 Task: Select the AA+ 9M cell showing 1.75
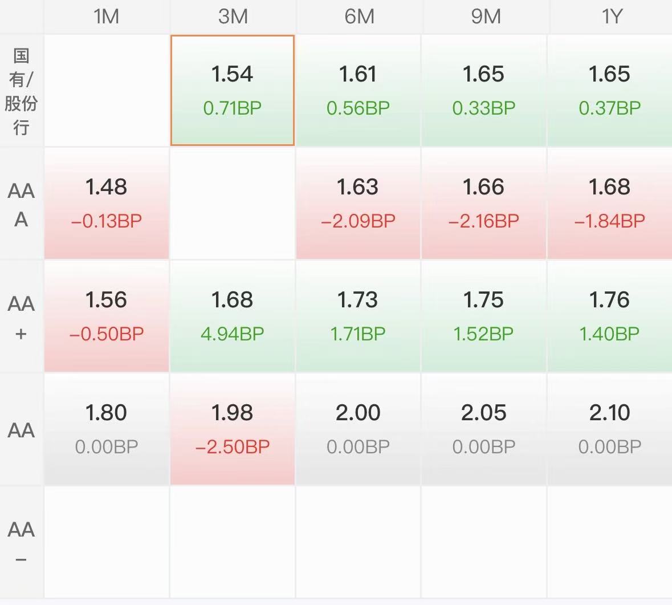(x=484, y=316)
